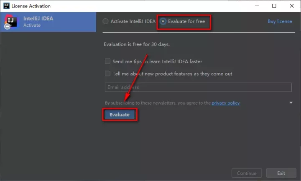Choose the Evaluate for free radio option
301x181 pixels.
[163, 21]
